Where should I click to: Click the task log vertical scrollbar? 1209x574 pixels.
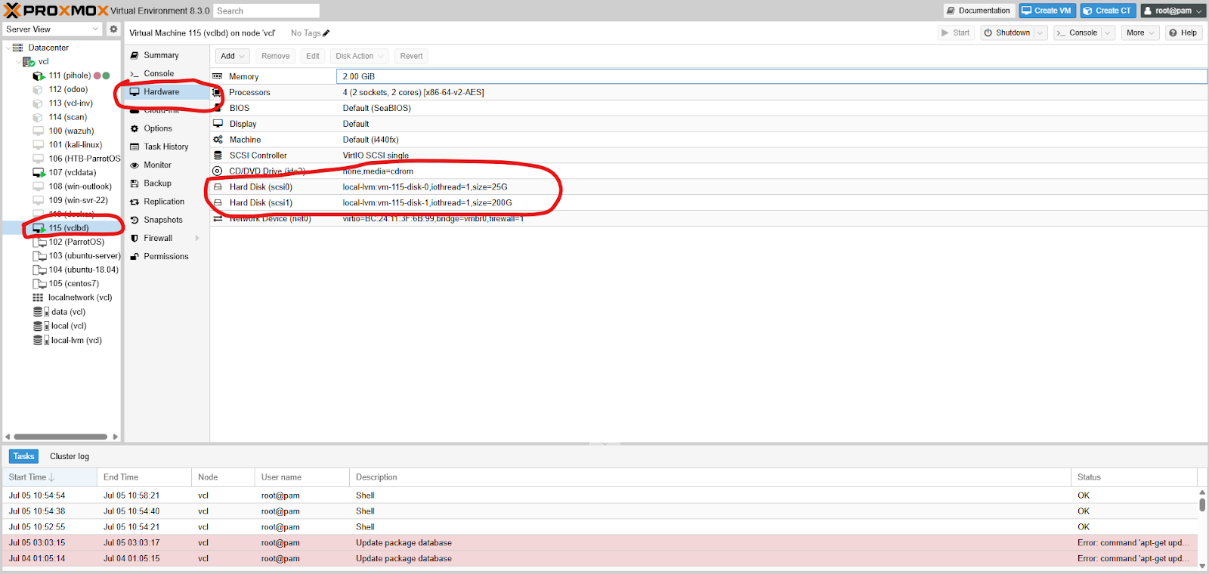point(1202,504)
